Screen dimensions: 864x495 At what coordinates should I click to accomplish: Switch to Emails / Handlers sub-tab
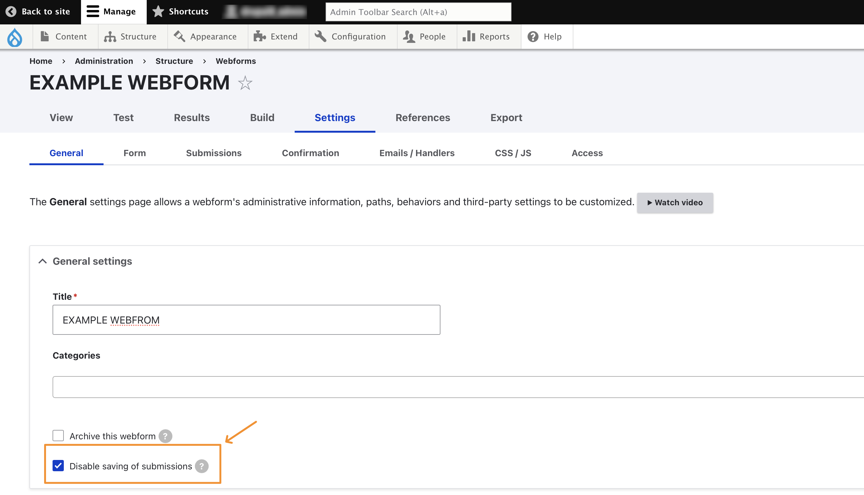click(417, 153)
